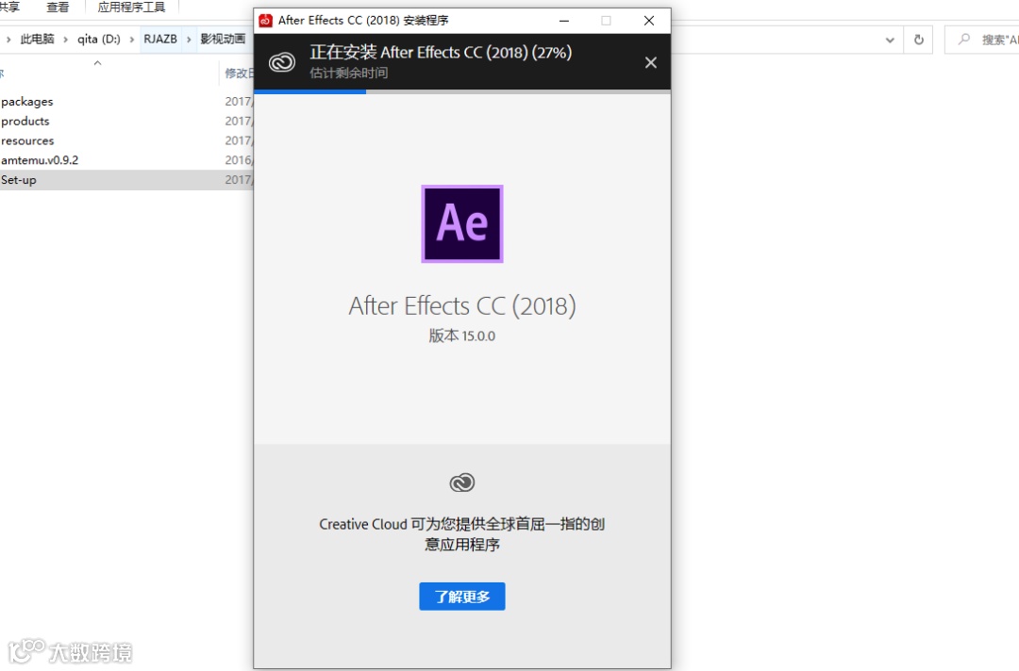Go to qita (D:) in the breadcrumb
Viewport: 1019px width, 671px height.
(99, 39)
